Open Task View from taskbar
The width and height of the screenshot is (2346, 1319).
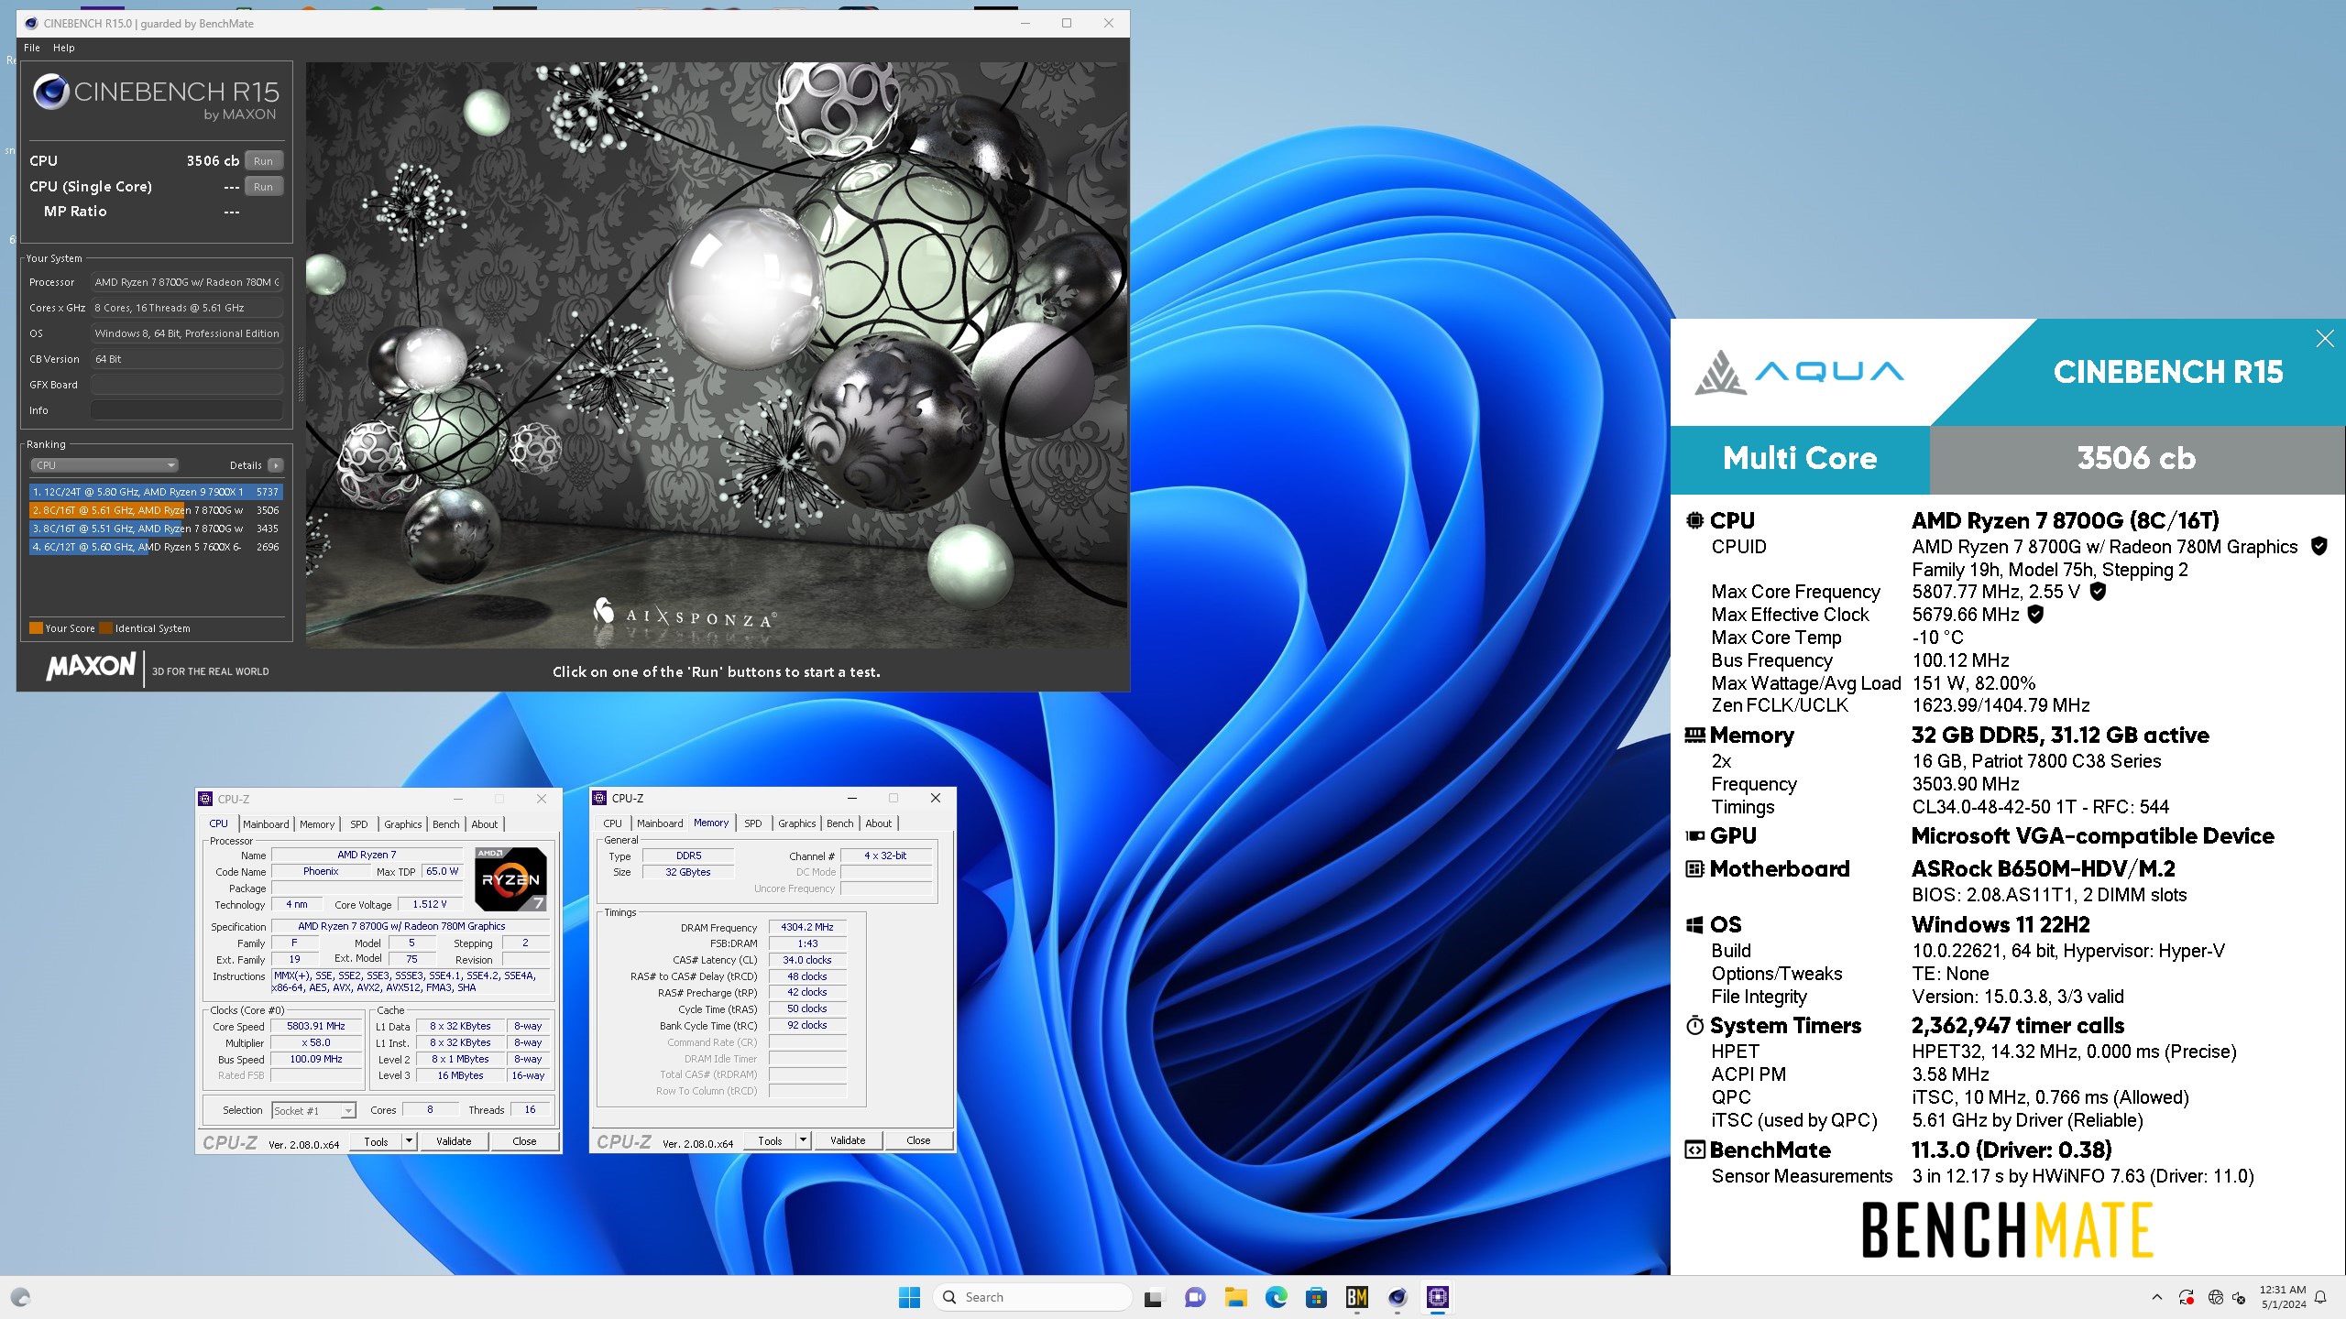point(1153,1297)
